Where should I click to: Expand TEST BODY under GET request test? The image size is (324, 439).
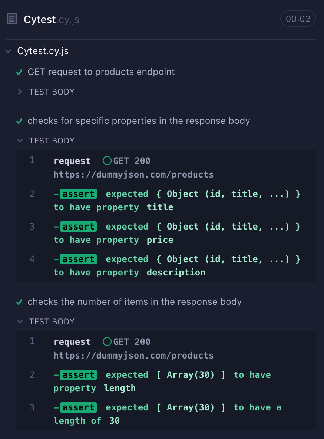[x=20, y=92]
